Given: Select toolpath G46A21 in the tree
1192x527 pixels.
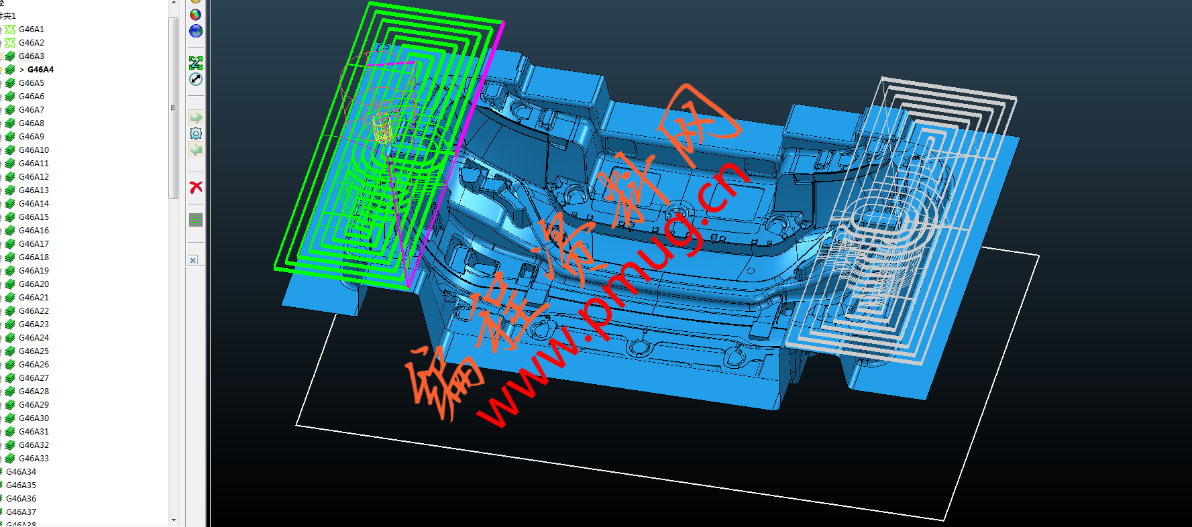Looking at the screenshot, I should (34, 298).
